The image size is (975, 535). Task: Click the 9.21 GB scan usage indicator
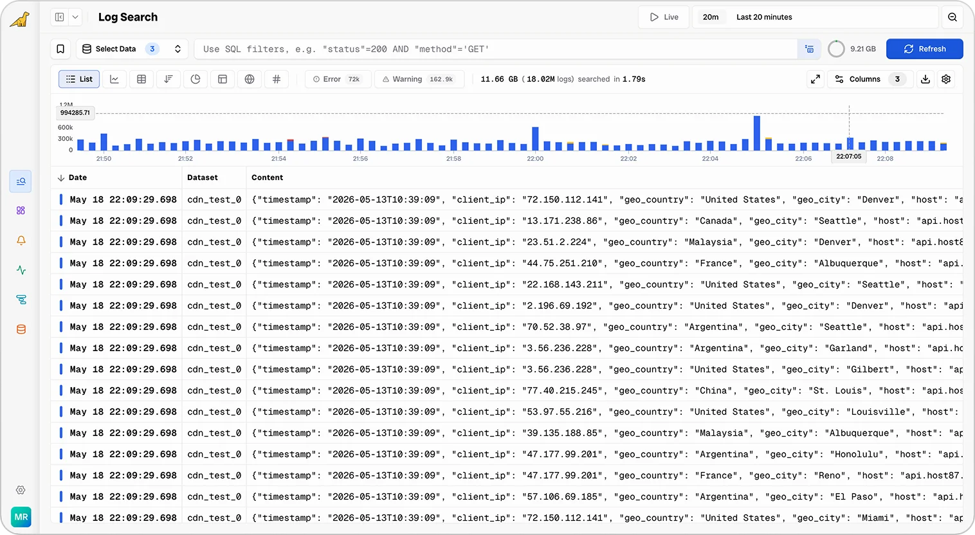point(852,49)
